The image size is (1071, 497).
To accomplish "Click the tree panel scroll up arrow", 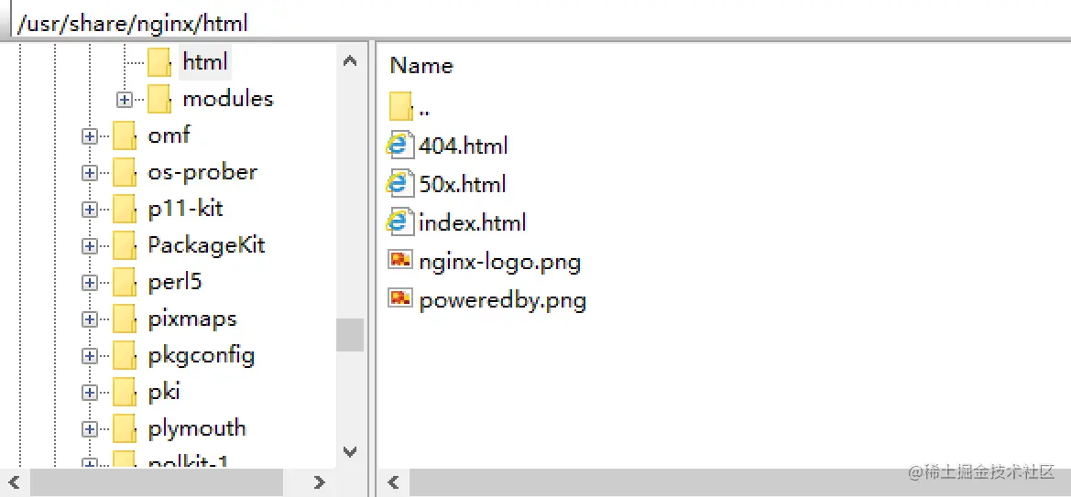I will (x=350, y=60).
